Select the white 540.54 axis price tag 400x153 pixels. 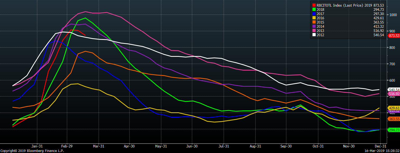394,90
